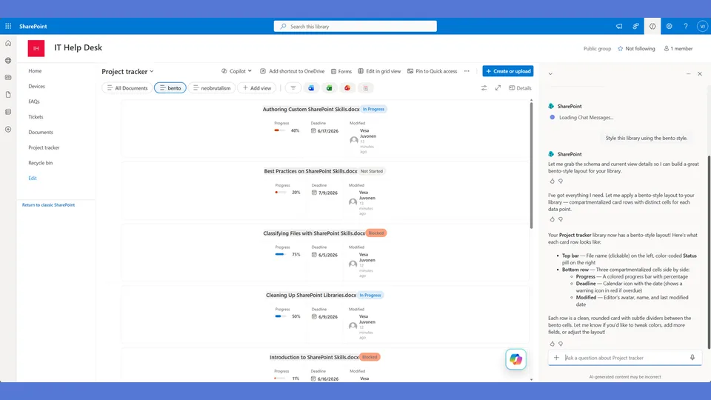Viewport: 711px width, 400px height.
Task: Open Authoring Custom SharePoint Skills.docx
Action: (311, 110)
